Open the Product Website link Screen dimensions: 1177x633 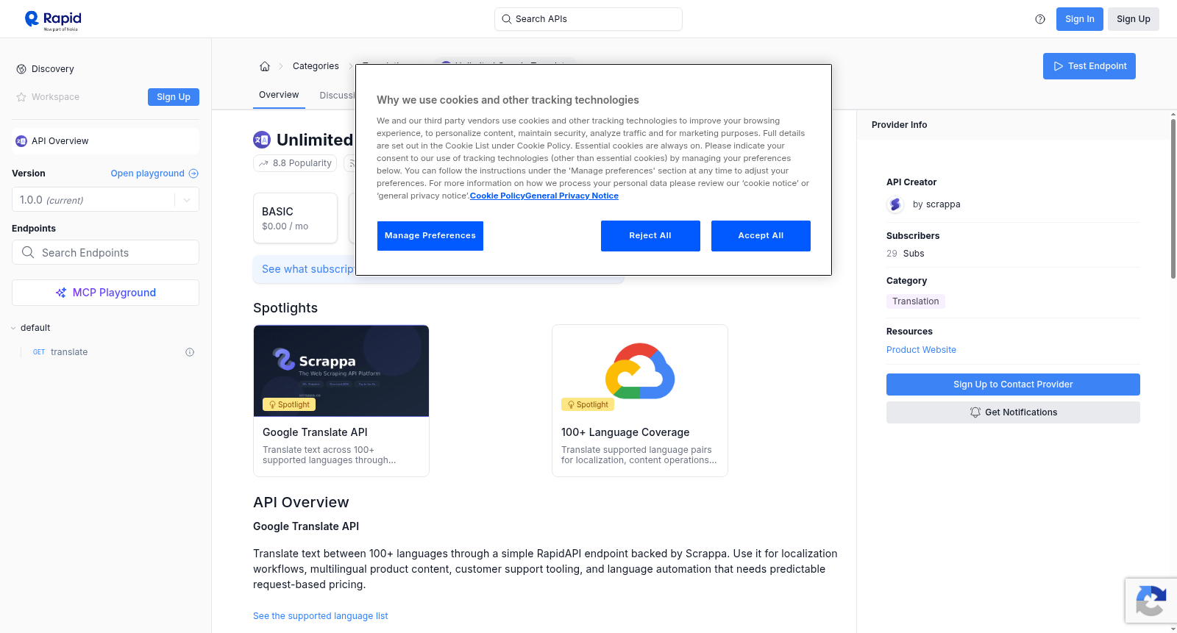921,350
